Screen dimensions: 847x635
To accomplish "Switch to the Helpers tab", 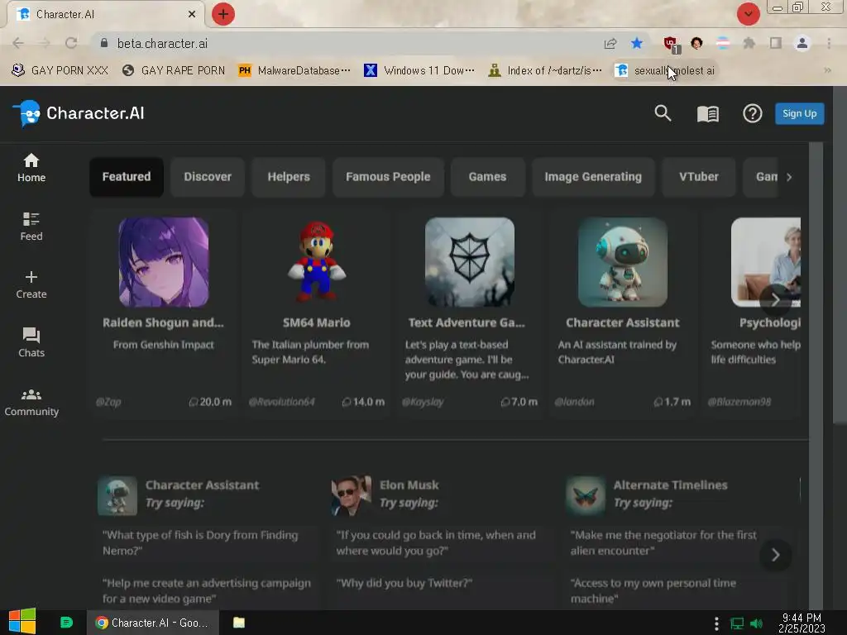I will [x=289, y=177].
